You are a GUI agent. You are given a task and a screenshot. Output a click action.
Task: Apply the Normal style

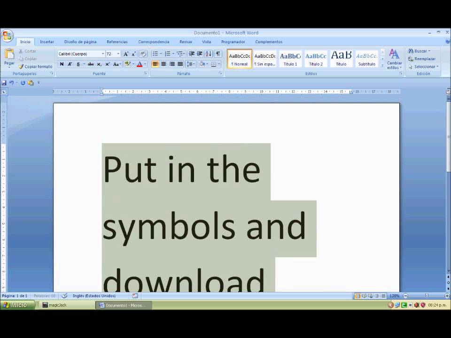pos(239,59)
